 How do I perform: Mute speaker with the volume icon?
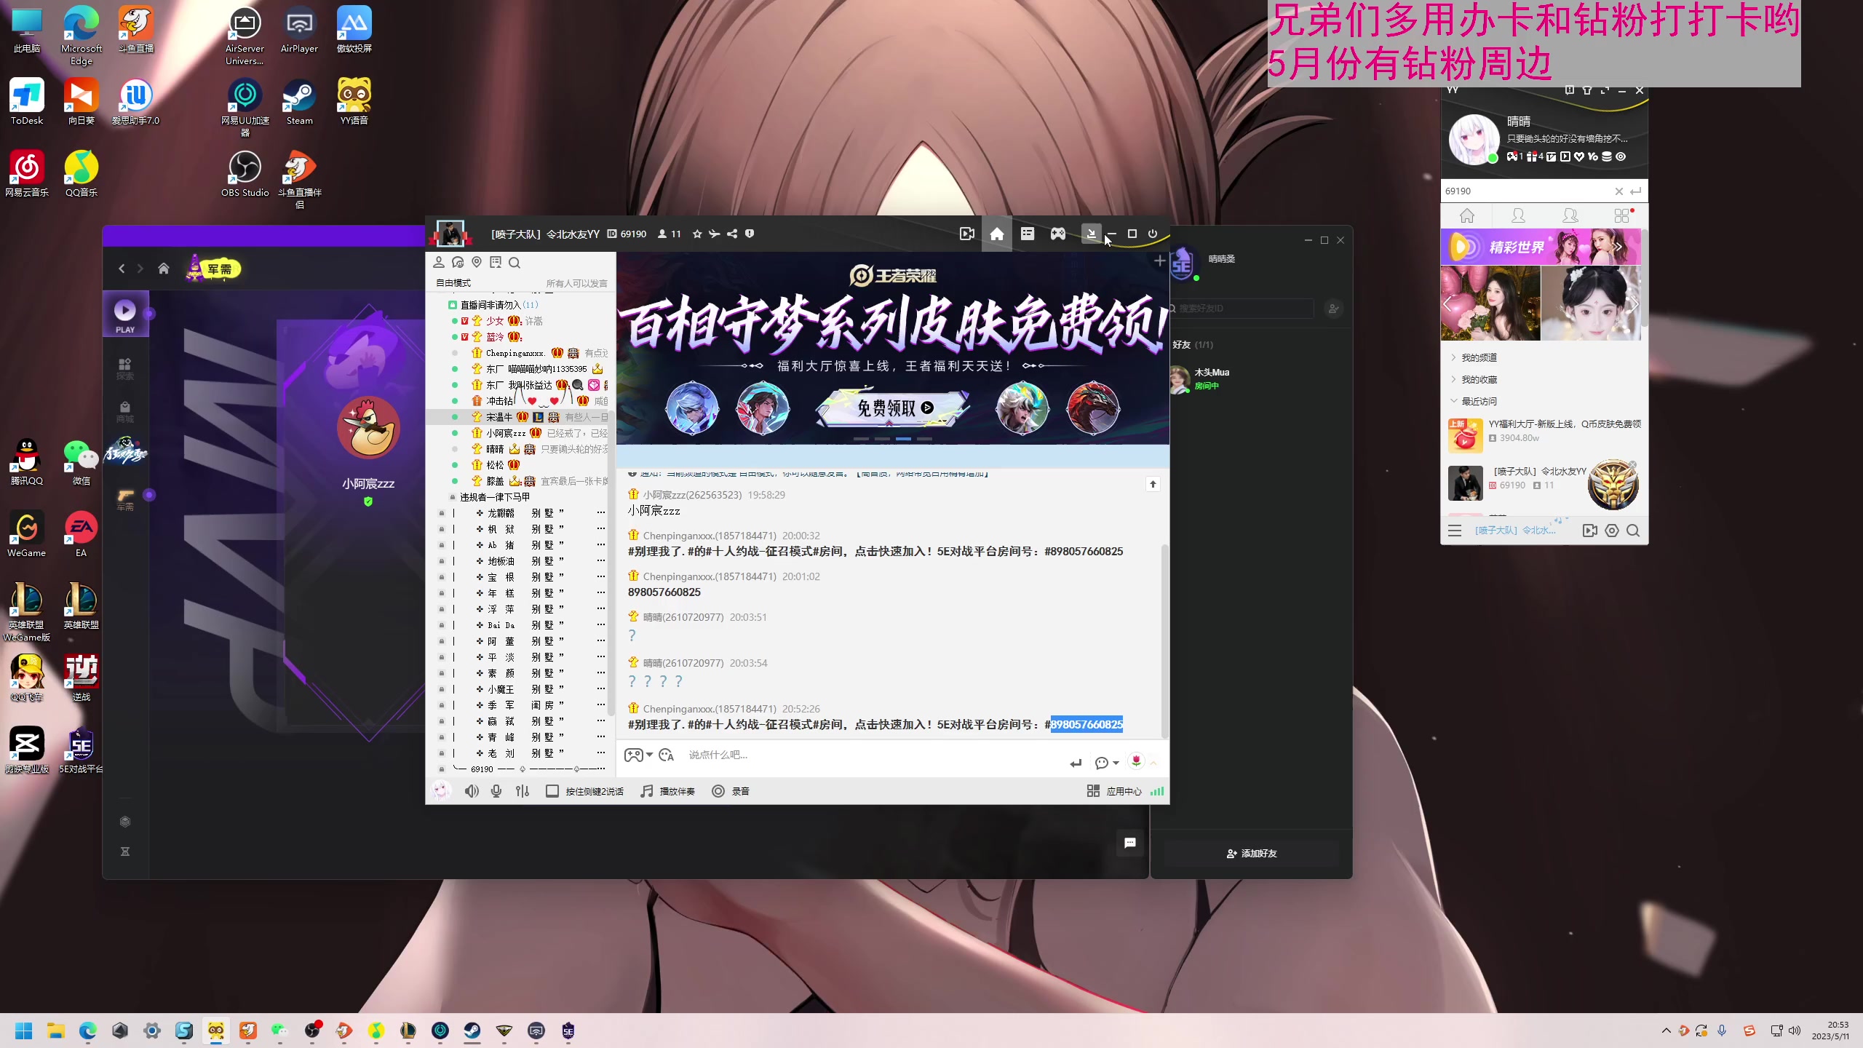[x=472, y=791]
